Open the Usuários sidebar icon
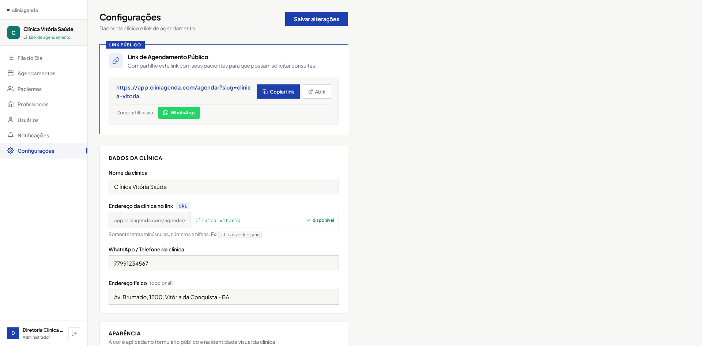The height and width of the screenshot is (346, 702). 11,120
